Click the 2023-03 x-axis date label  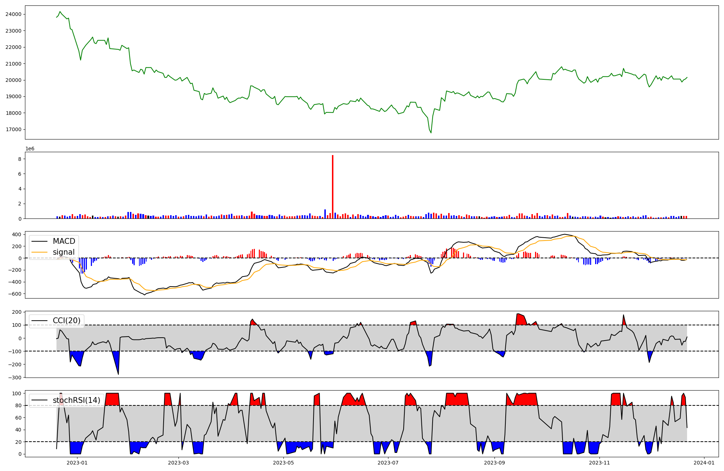[179, 463]
